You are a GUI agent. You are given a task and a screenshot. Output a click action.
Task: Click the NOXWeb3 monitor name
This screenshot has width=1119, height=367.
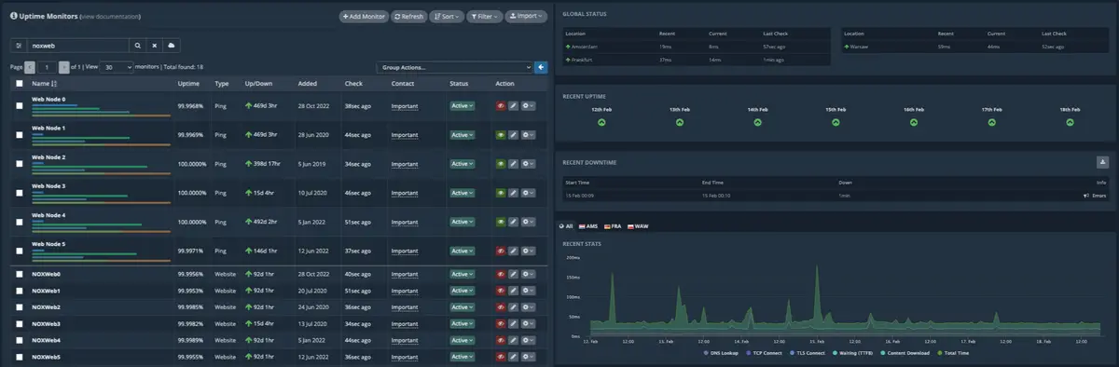[x=47, y=323]
